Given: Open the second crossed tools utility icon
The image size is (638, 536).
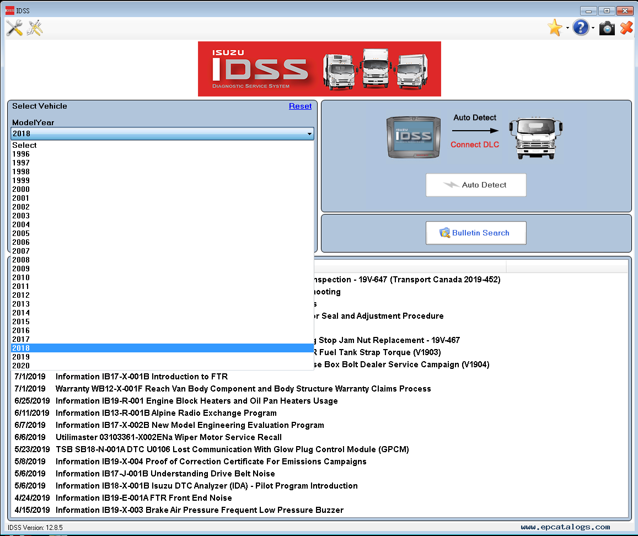Looking at the screenshot, I should pyautogui.click(x=35, y=28).
